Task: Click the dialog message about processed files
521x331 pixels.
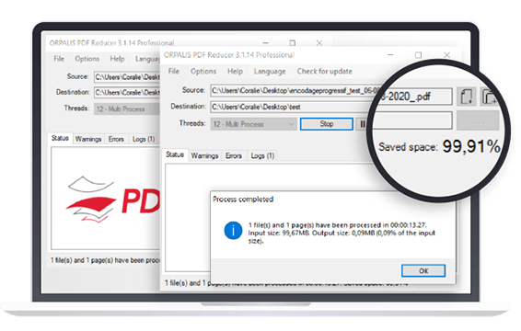Action: pyautogui.click(x=342, y=233)
